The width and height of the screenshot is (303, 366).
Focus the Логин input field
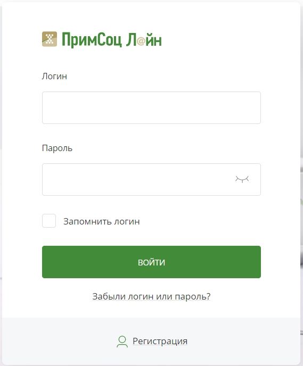151,107
